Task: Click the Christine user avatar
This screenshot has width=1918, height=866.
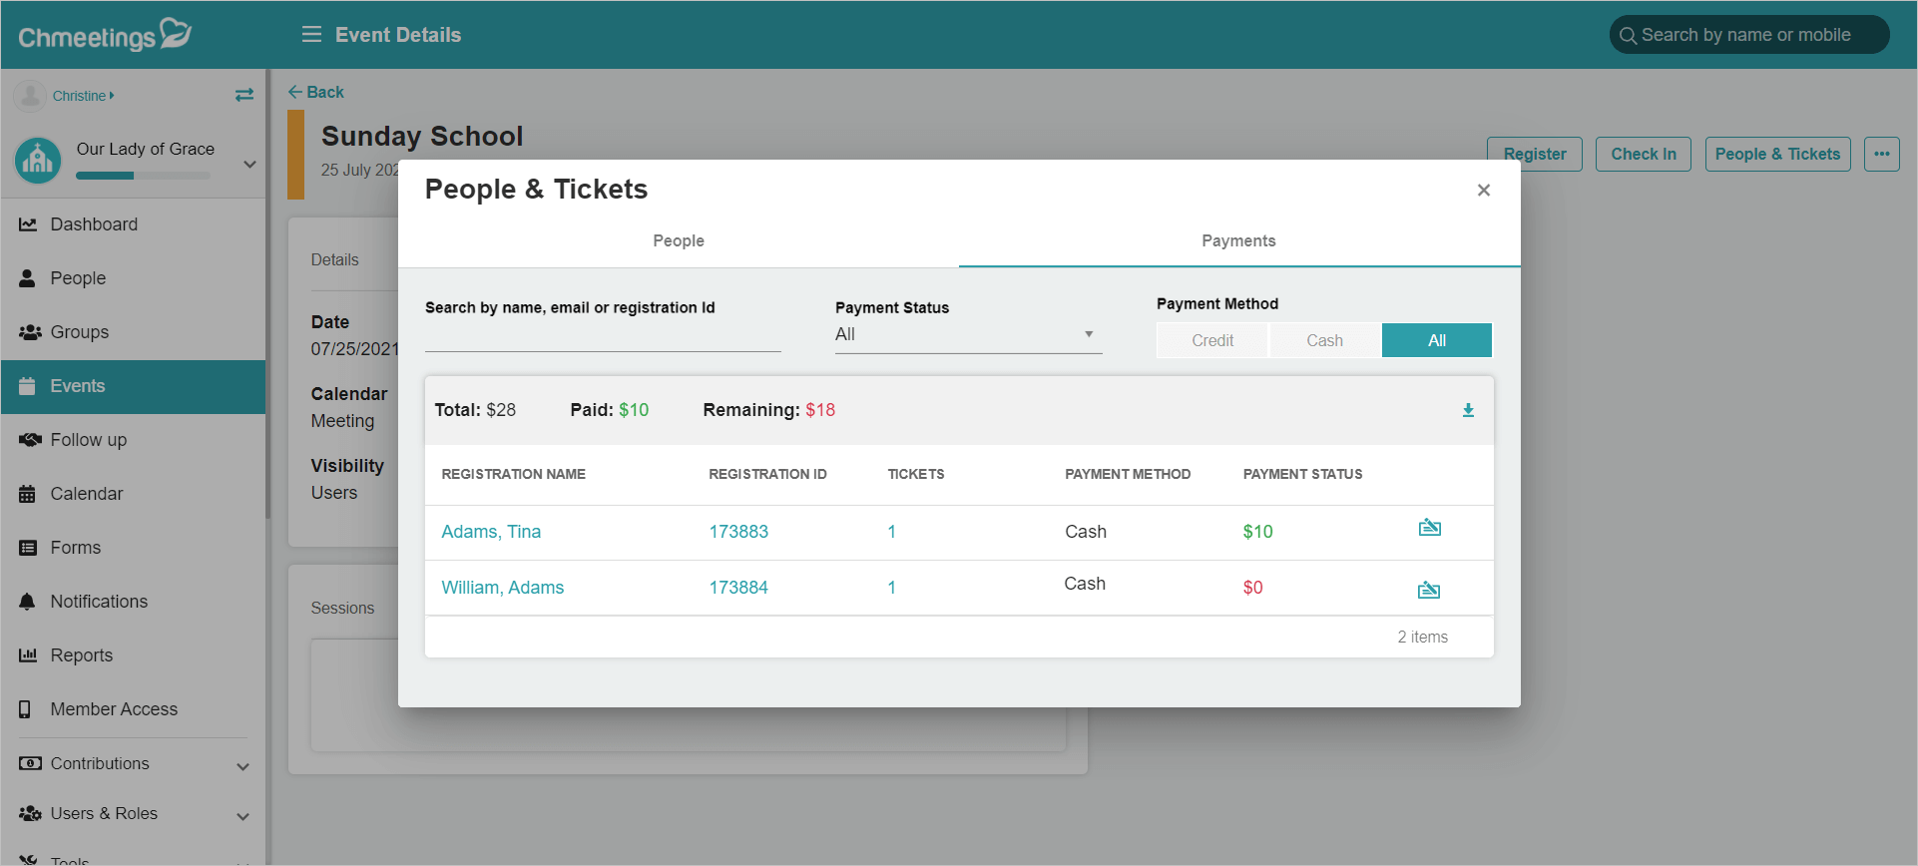Action: 31,96
